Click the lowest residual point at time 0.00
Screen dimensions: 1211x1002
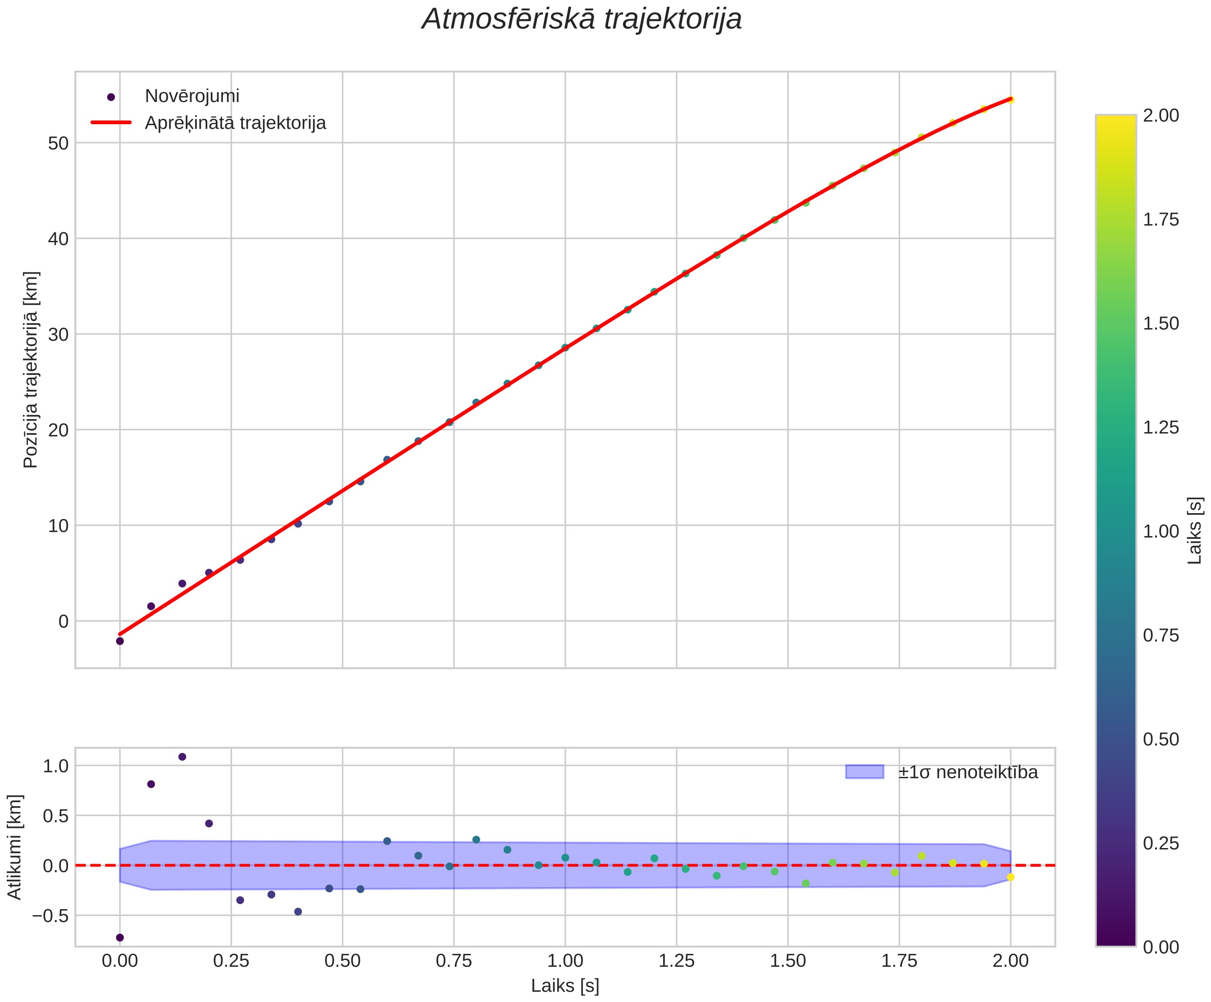(x=120, y=938)
